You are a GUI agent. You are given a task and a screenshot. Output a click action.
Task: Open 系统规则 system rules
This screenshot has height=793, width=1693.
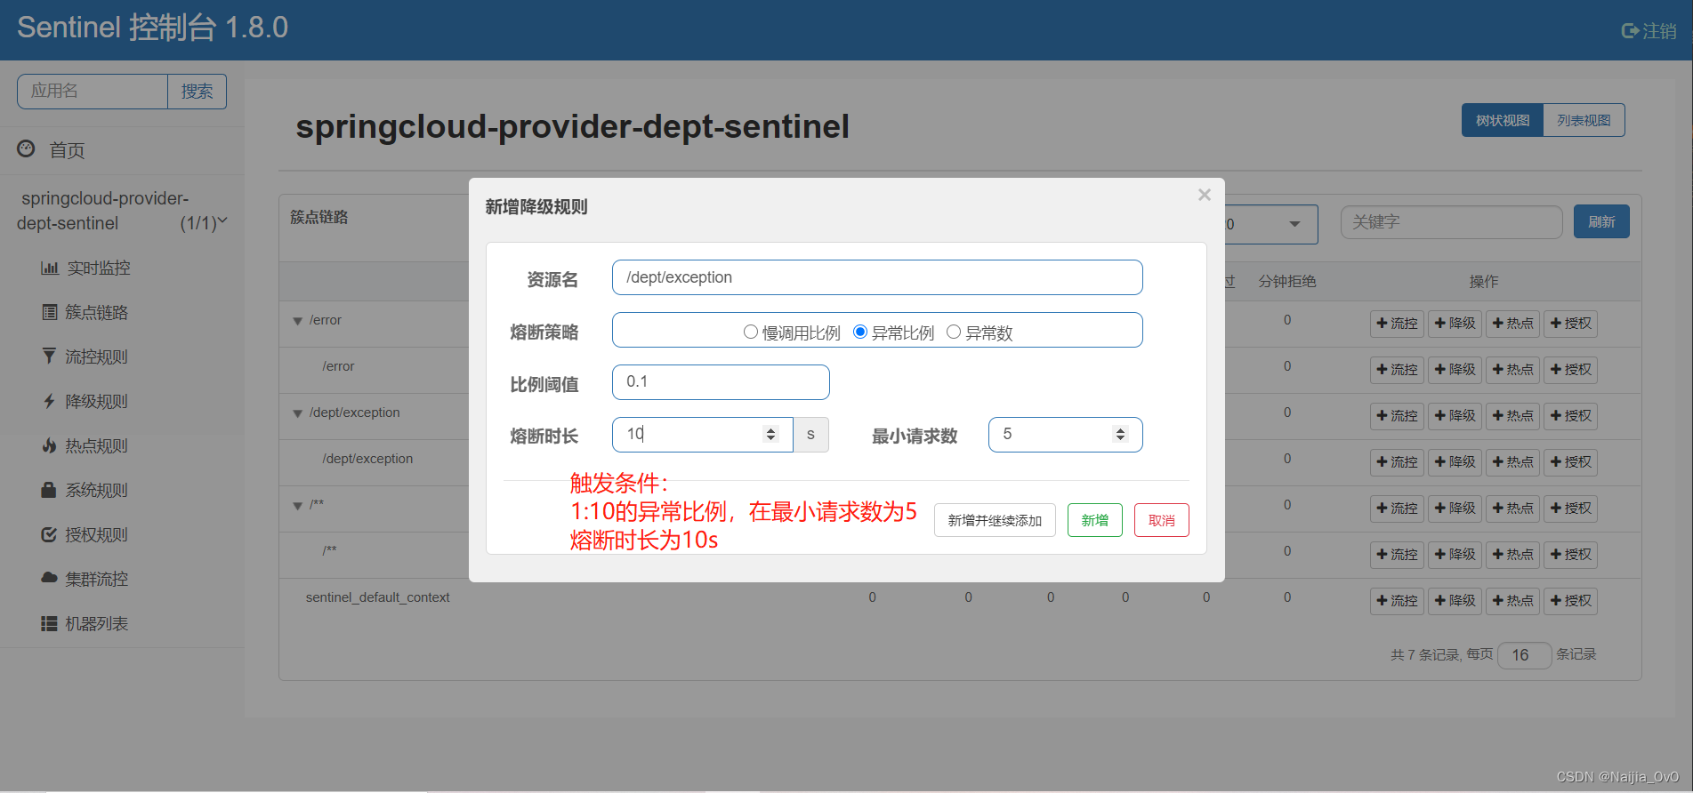85,490
